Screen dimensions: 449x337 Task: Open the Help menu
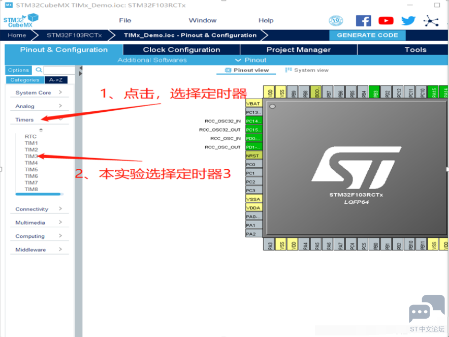266,20
